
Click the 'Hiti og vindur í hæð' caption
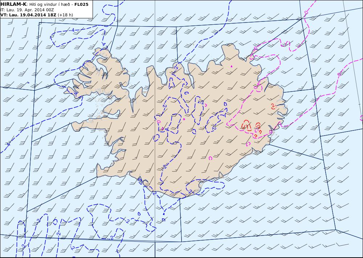coord(49,4)
